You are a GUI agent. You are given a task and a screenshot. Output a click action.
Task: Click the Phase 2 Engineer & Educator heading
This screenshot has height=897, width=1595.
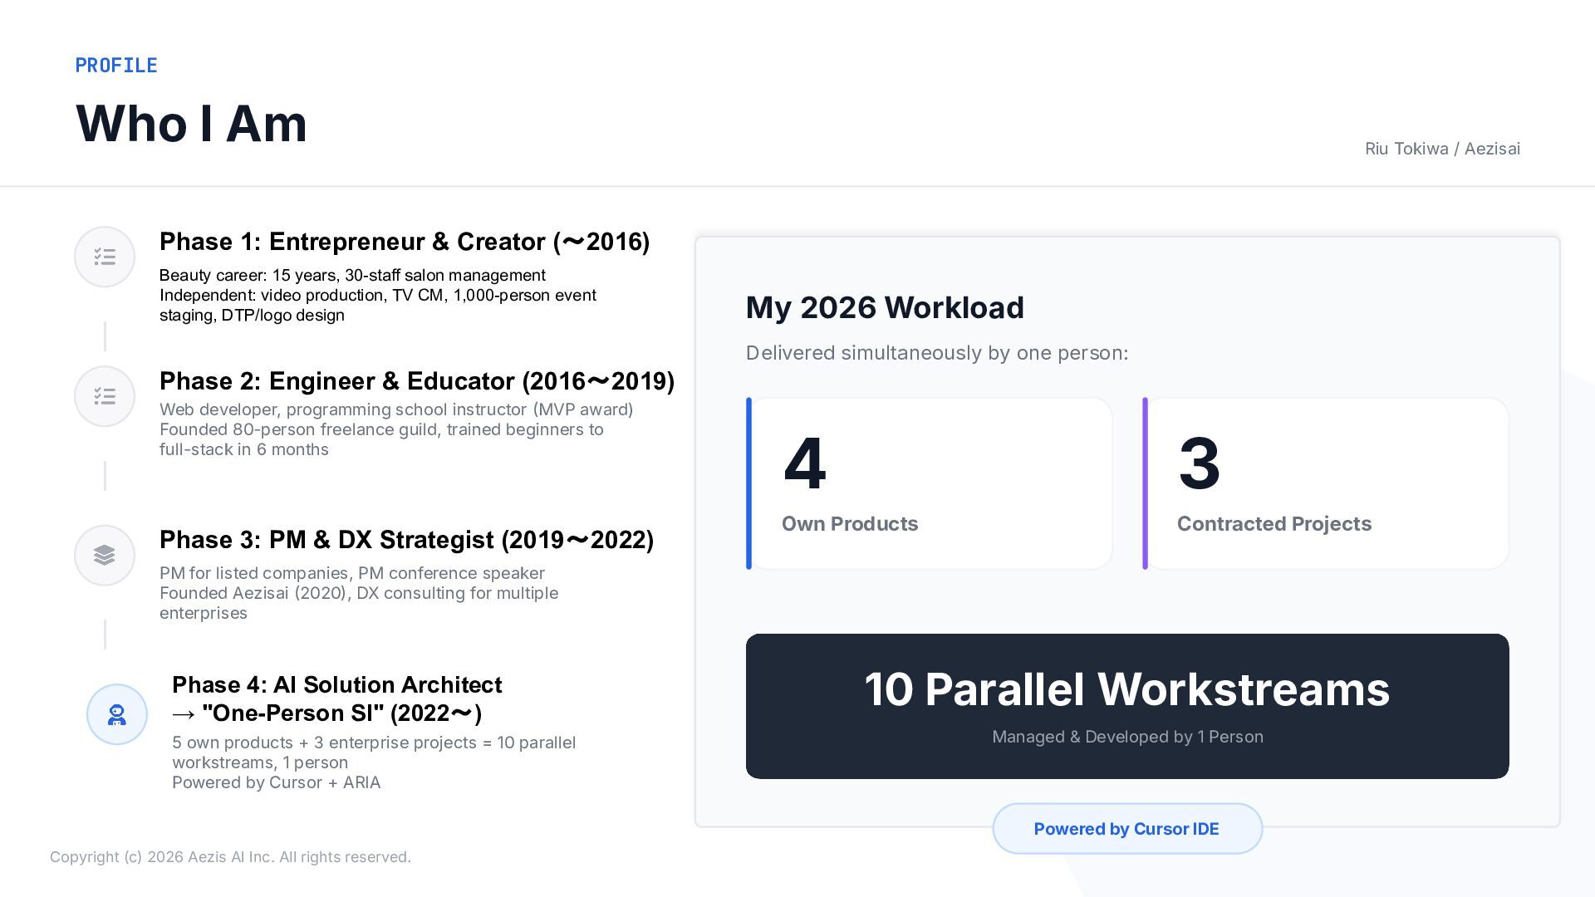[416, 381]
